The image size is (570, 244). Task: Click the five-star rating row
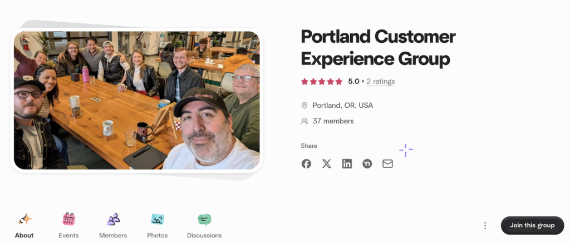(322, 82)
